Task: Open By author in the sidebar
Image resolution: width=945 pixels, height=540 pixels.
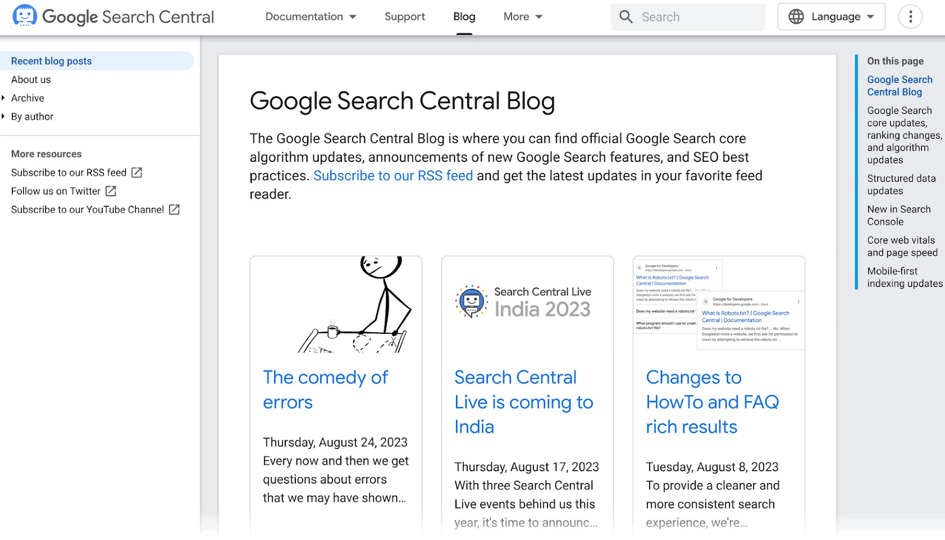Action: [x=32, y=116]
